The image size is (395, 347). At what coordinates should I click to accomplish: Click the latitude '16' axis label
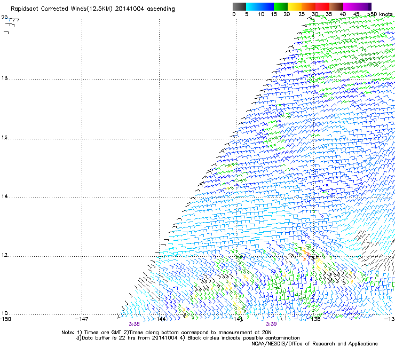pos(4,138)
